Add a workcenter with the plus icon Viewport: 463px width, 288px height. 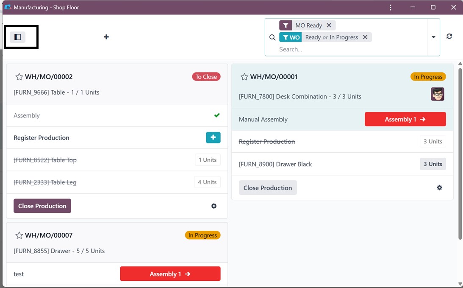pyautogui.click(x=106, y=37)
